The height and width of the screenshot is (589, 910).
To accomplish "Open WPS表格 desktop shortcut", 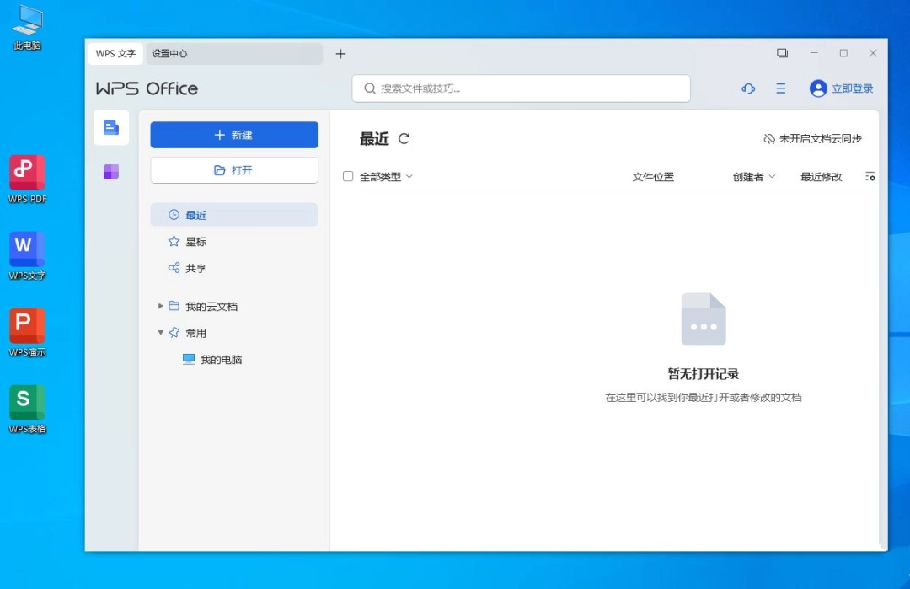I will tap(26, 407).
